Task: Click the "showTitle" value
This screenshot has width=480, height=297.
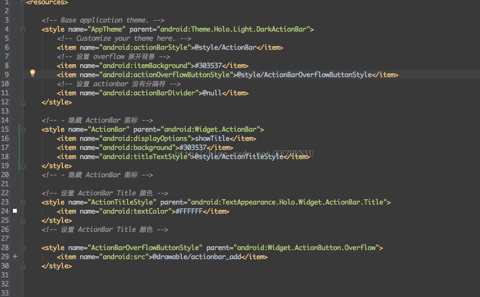Action: pyautogui.click(x=212, y=138)
